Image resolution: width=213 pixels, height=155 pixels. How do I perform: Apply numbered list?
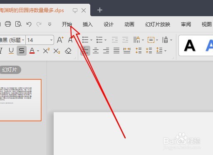pos(99,40)
